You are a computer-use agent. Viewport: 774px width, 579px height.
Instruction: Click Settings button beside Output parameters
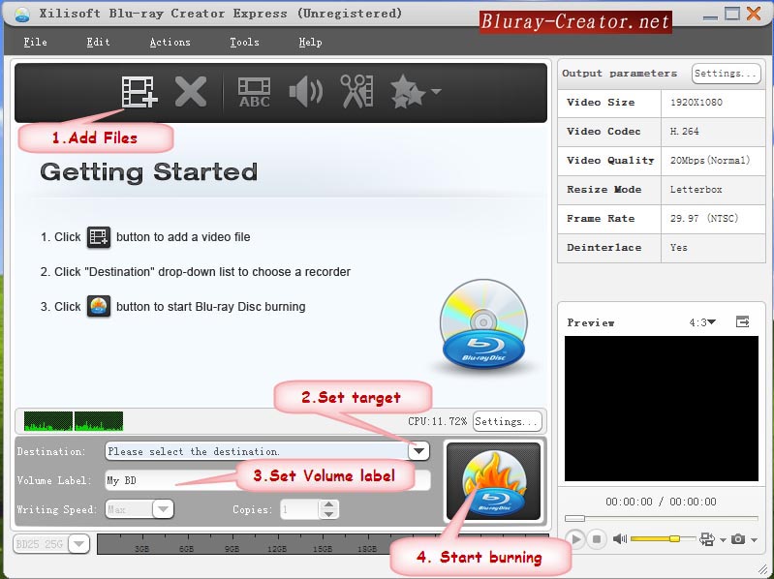click(727, 74)
